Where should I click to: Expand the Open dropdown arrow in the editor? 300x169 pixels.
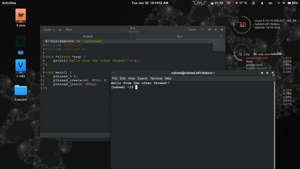54,30
